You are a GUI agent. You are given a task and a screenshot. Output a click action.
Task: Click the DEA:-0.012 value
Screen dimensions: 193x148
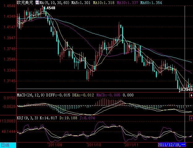pyautogui.click(x=83, y=95)
